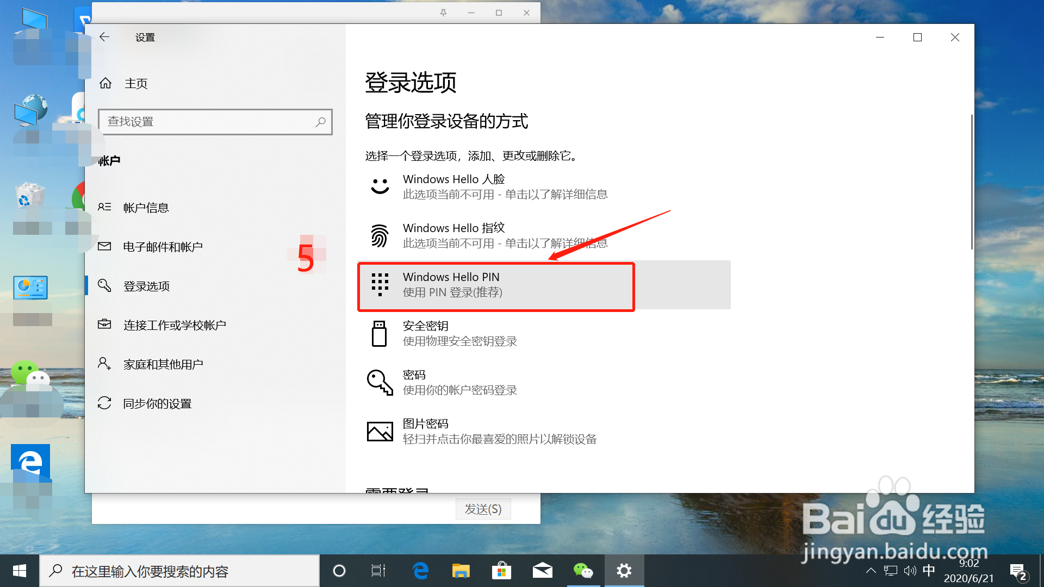Click the taskbar clock 9:02

[968, 571]
